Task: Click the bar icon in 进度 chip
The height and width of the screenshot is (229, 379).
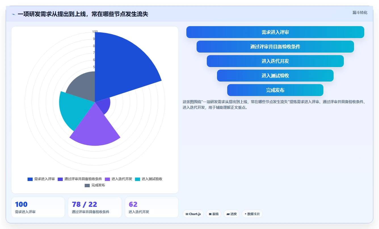Action: tap(228, 214)
